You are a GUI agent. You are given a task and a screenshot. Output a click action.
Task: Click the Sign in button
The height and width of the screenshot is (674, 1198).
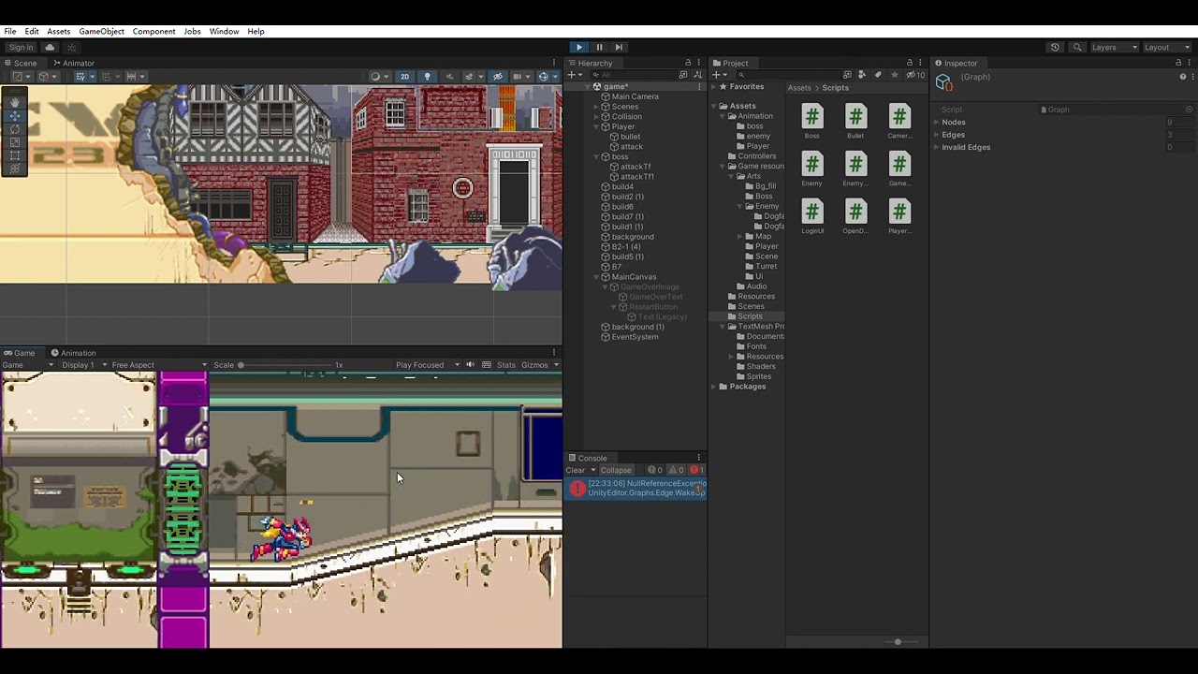coord(21,47)
